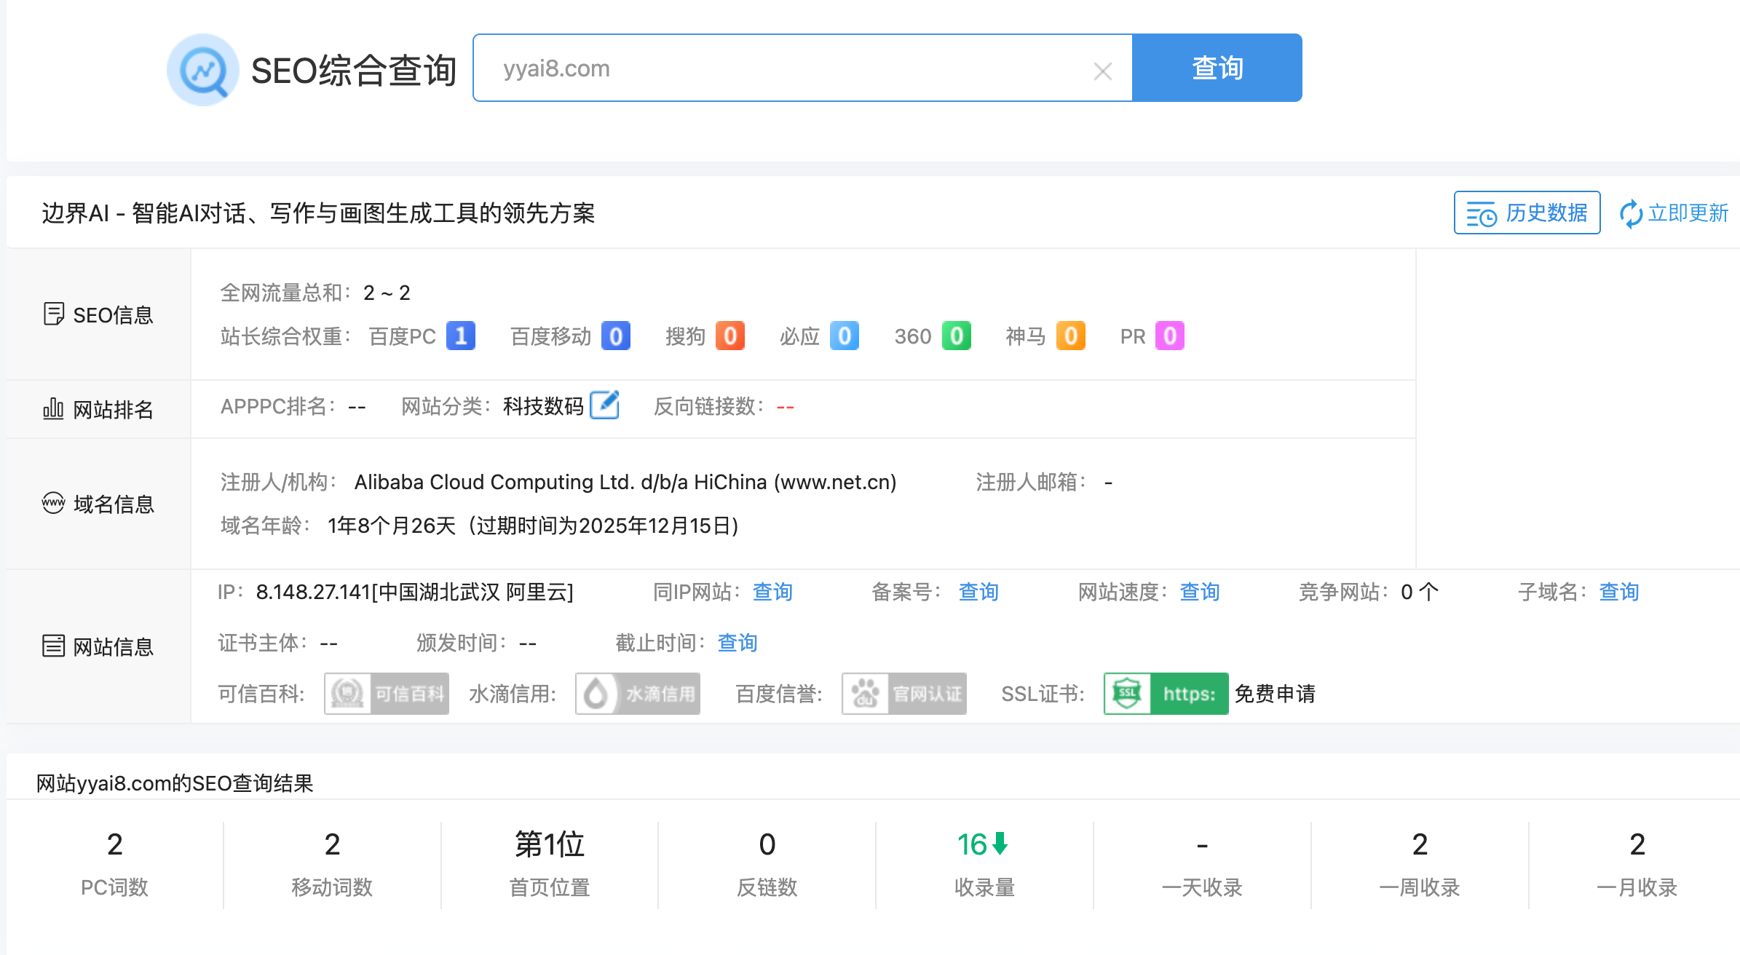
Task: Click the 收录量 value 16
Action: coord(973,844)
